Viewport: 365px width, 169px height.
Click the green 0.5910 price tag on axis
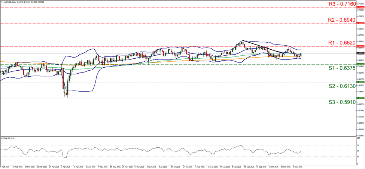point(360,98)
